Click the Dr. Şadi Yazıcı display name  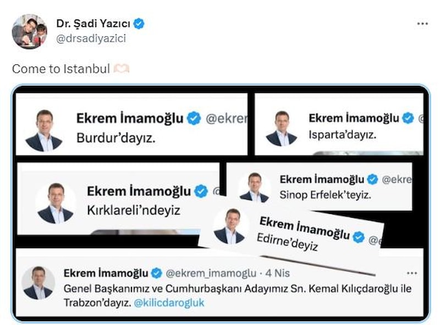coord(93,24)
